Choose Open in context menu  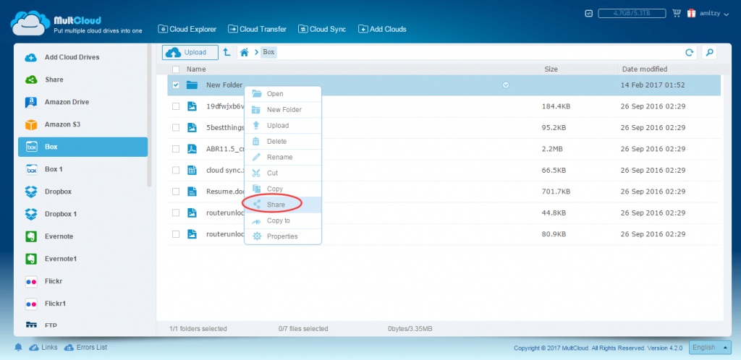(x=283, y=94)
